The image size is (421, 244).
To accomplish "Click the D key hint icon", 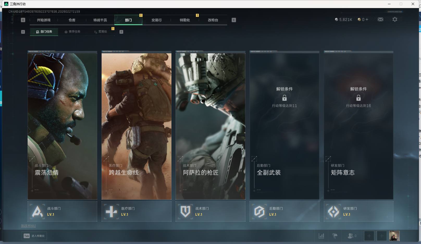I will pos(121,32).
